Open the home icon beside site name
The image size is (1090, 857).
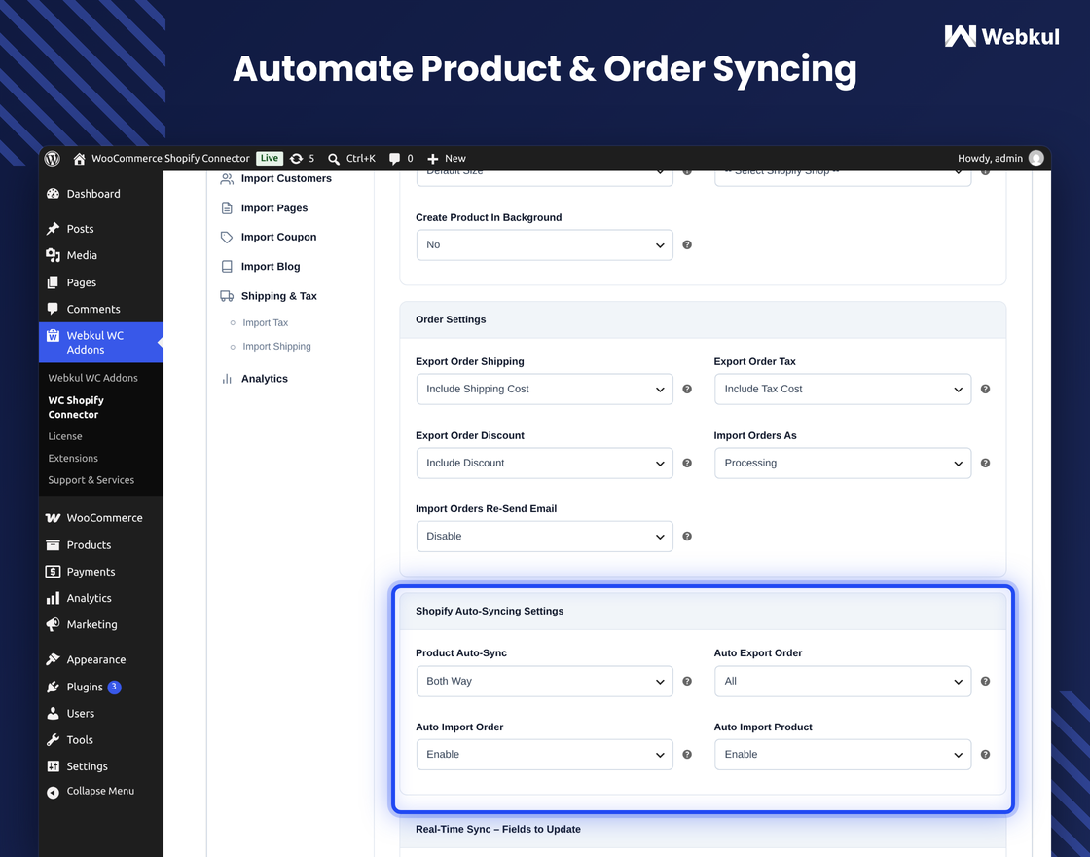tap(79, 159)
